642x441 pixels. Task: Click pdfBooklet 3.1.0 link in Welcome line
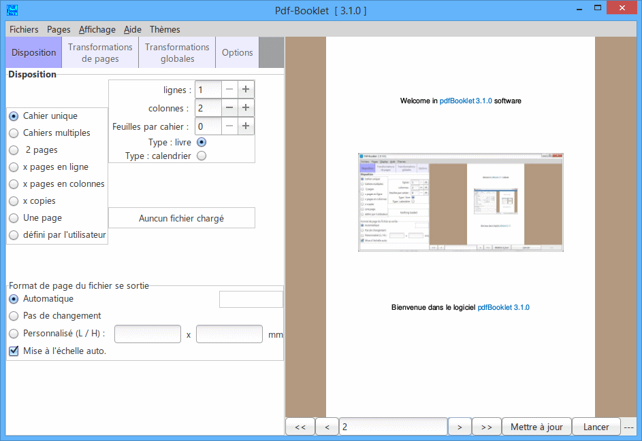pos(466,101)
